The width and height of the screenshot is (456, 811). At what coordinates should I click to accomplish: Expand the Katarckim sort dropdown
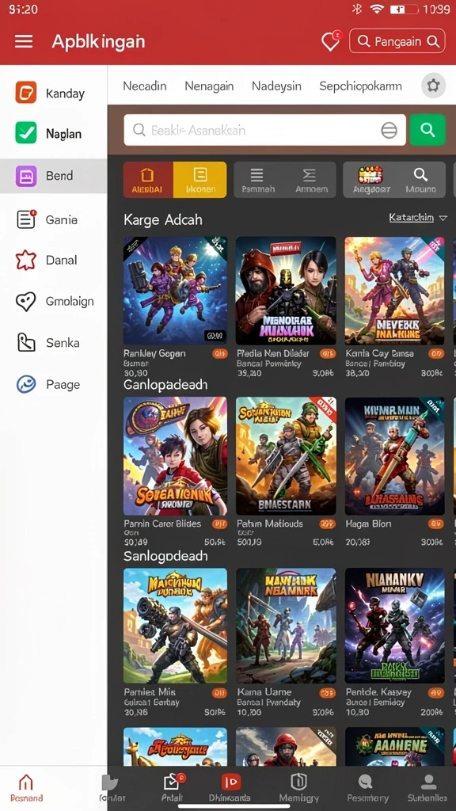point(418,218)
